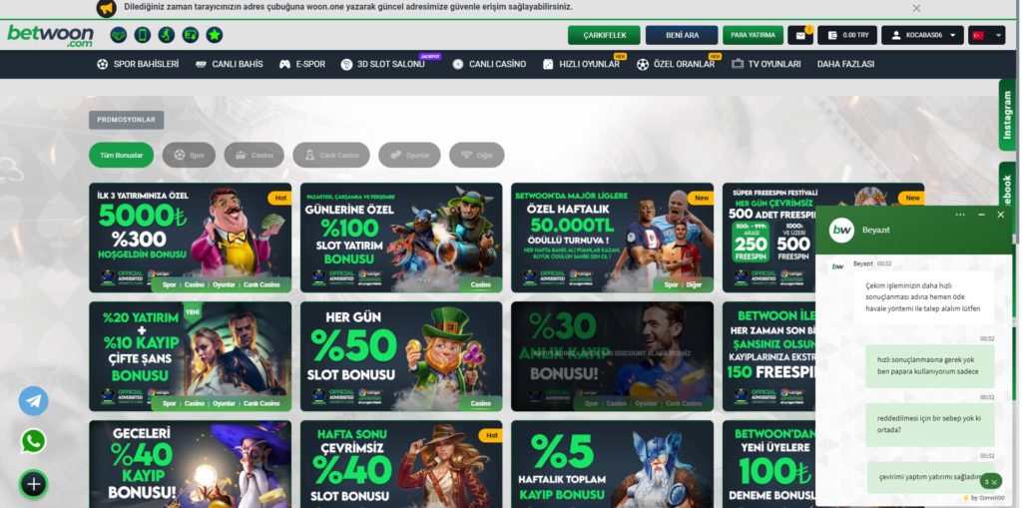Click the ÇARKIFELEK button

tap(604, 35)
